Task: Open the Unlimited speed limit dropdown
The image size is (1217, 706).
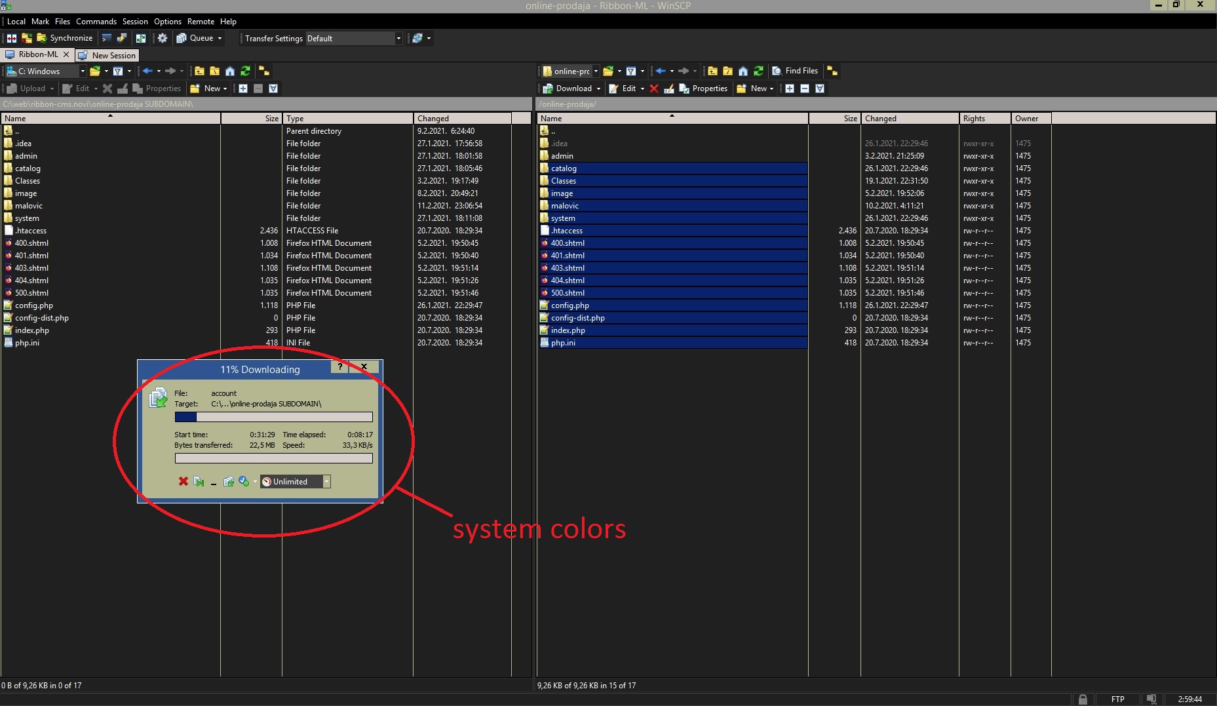Action: tap(326, 482)
